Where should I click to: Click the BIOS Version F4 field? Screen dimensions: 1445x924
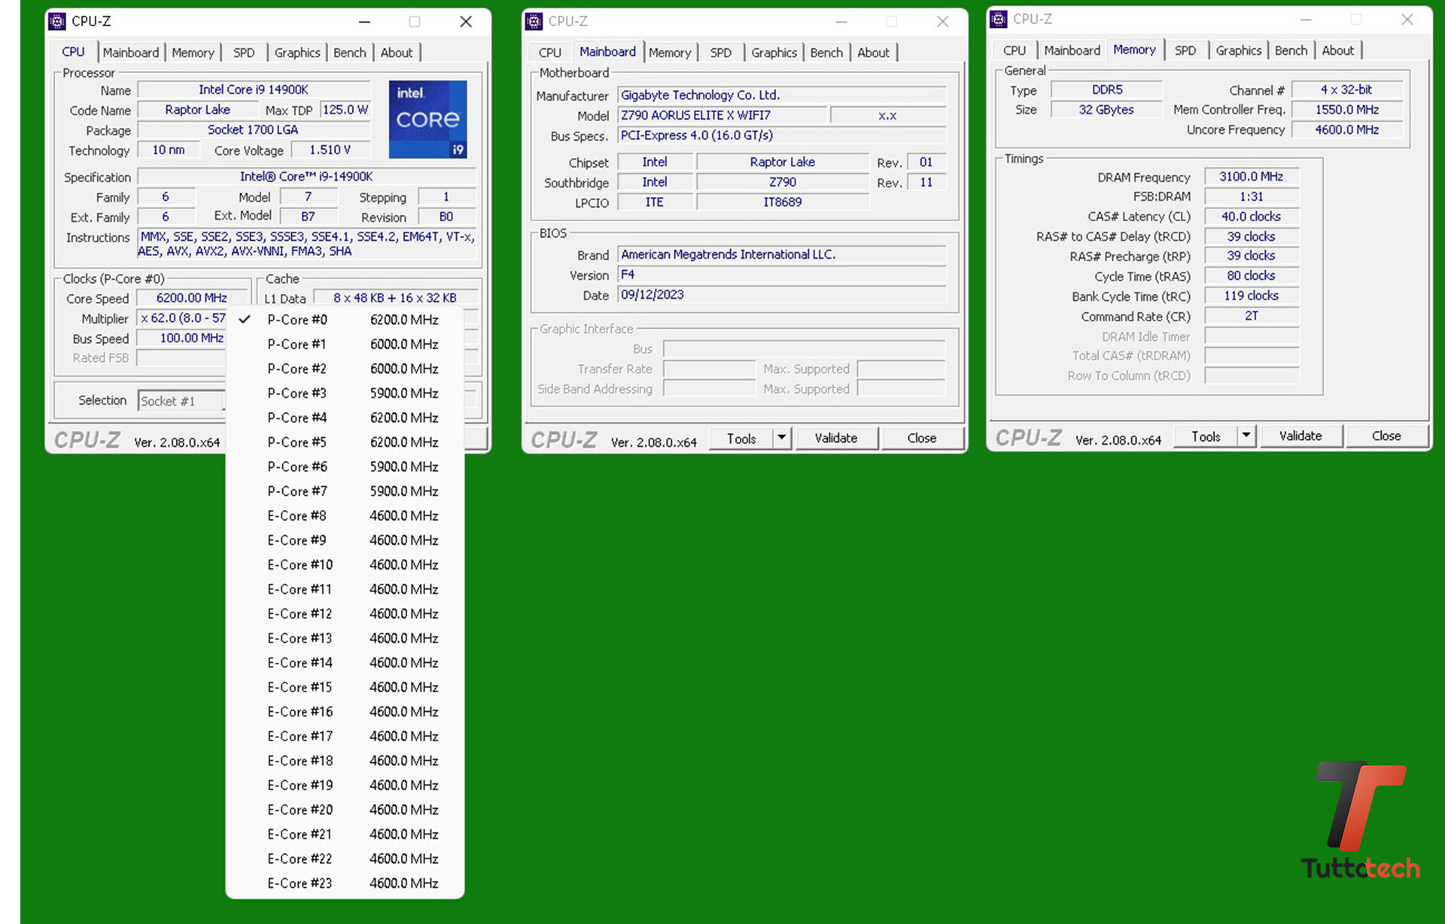coord(780,275)
